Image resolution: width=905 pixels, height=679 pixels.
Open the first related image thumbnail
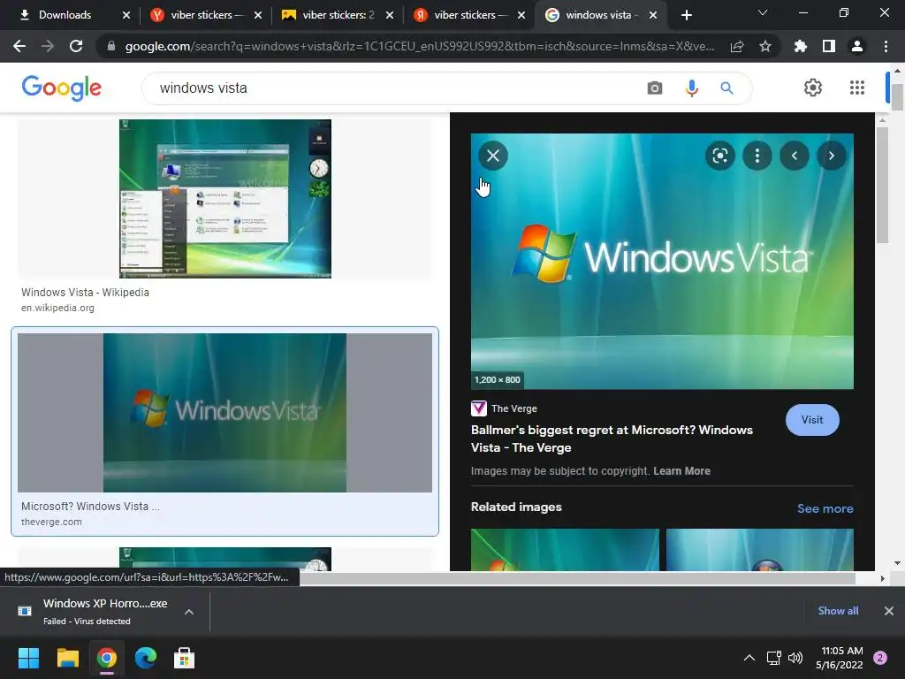click(565, 550)
